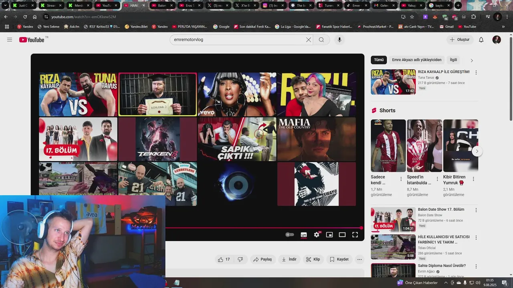Viewport: 513px width, 288px height.
Task: Open the player settings gear
Action: tap(317, 235)
